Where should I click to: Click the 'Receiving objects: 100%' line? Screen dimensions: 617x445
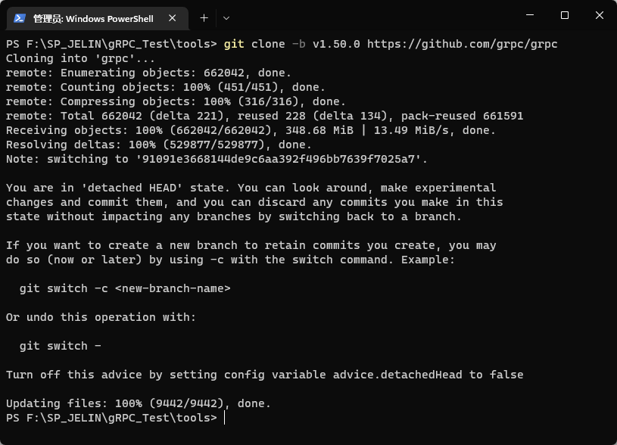click(x=251, y=130)
